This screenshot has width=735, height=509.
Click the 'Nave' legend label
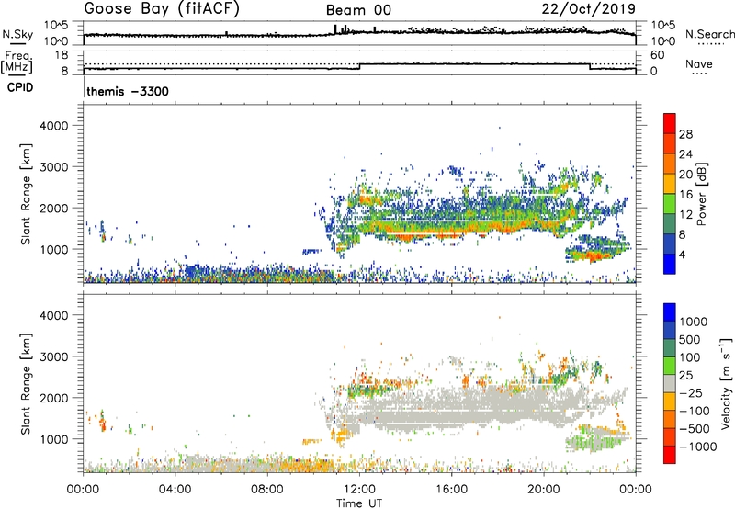click(x=699, y=63)
